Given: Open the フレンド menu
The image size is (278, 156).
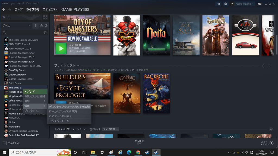Looking at the screenshot, I should tap(21, 4).
